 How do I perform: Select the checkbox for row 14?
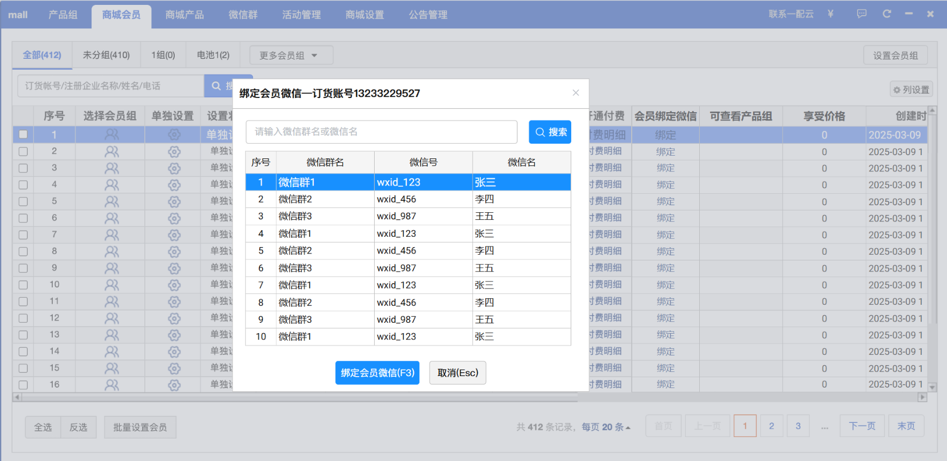click(x=23, y=352)
